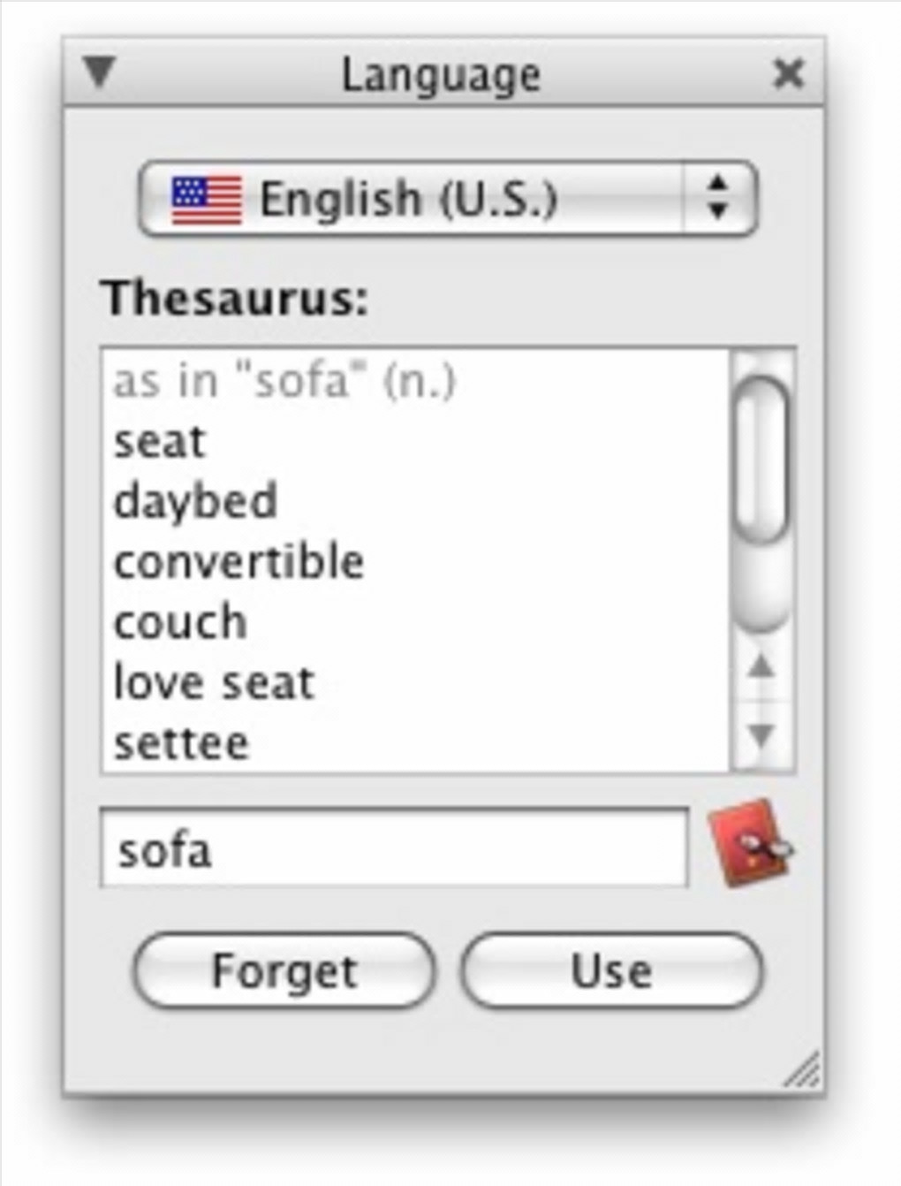Click the U.S. flag icon
Screen dimensions: 901x1186
tap(207, 199)
